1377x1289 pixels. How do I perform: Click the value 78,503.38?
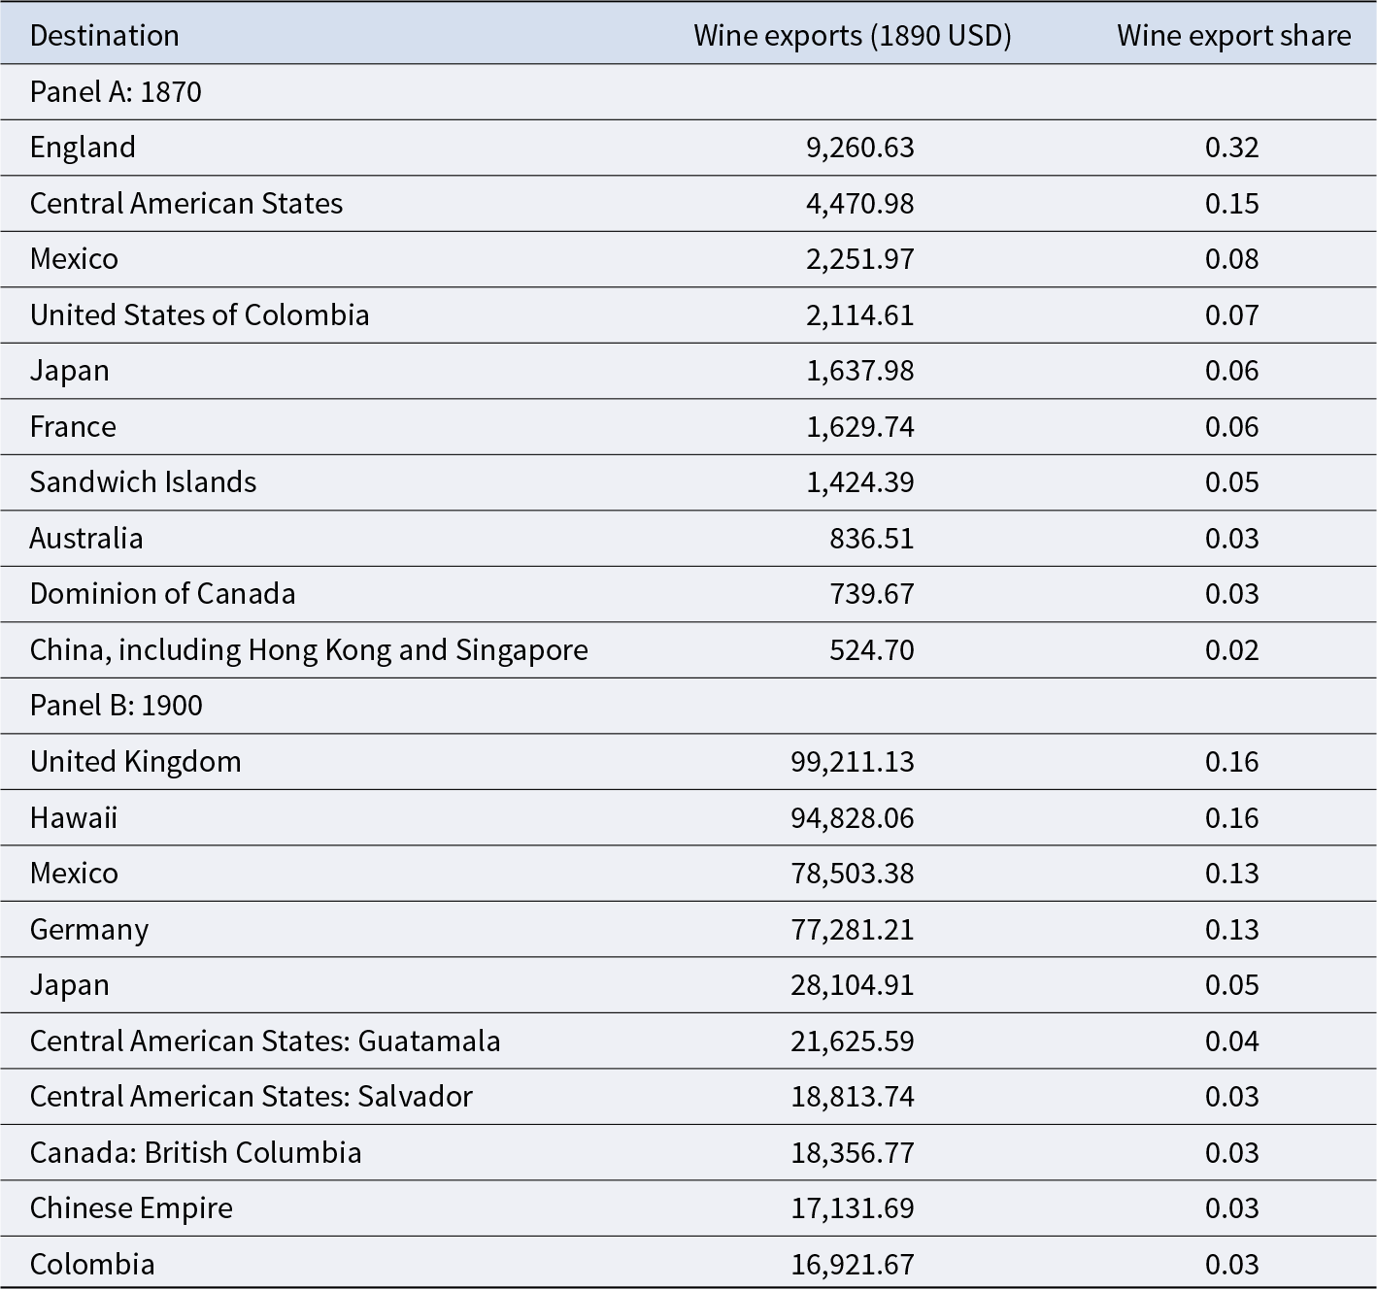853,874
